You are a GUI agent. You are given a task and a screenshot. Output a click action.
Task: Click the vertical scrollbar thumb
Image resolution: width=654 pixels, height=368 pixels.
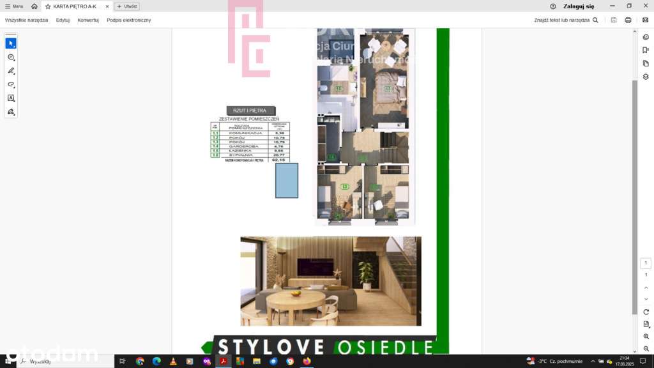point(635,197)
